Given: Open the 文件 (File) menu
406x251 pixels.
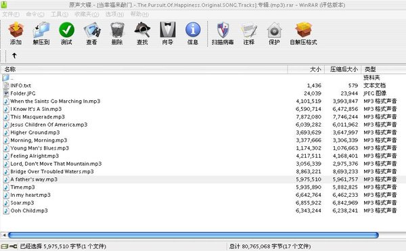Looking at the screenshot, I should point(11,14).
